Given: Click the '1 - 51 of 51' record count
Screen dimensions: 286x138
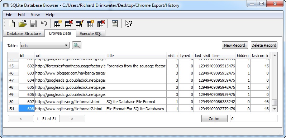Looking at the screenshot, I should tap(47, 119).
